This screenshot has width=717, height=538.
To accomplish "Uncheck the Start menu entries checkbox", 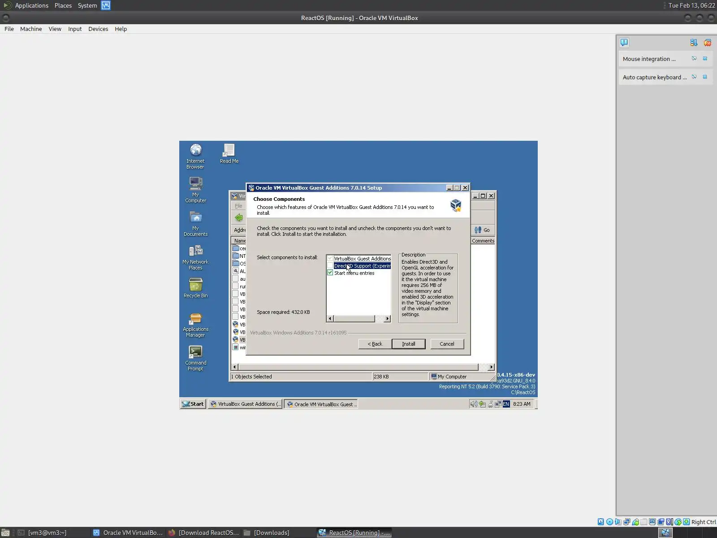I will tap(330, 273).
